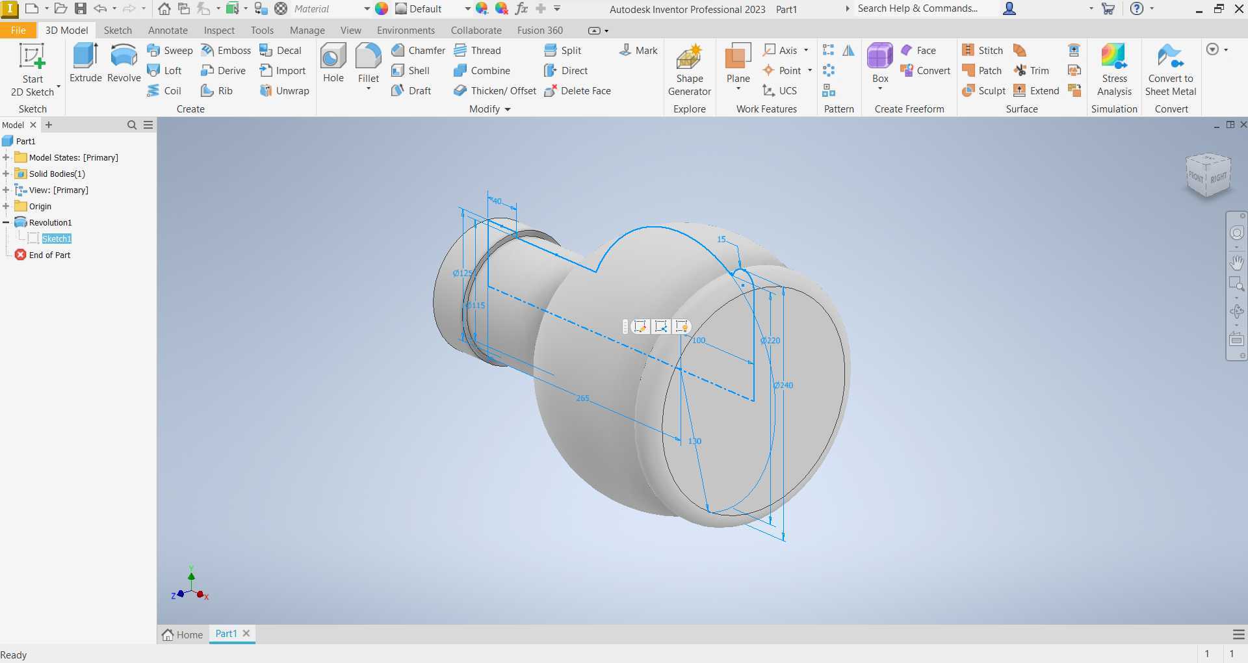The image size is (1248, 663).
Task: Click the ViewCube orientation control
Action: tap(1208, 175)
